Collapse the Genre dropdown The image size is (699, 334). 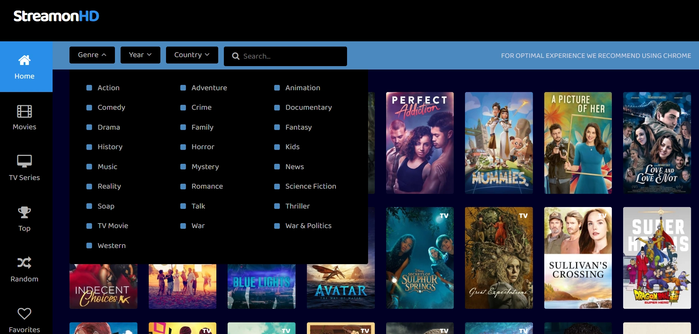click(92, 55)
